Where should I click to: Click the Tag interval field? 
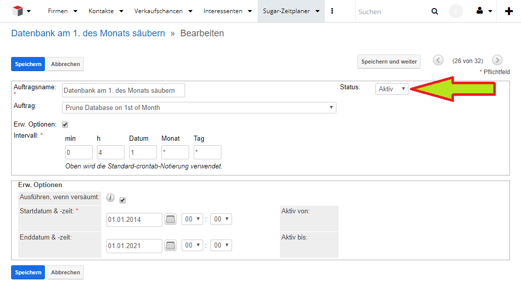207,152
